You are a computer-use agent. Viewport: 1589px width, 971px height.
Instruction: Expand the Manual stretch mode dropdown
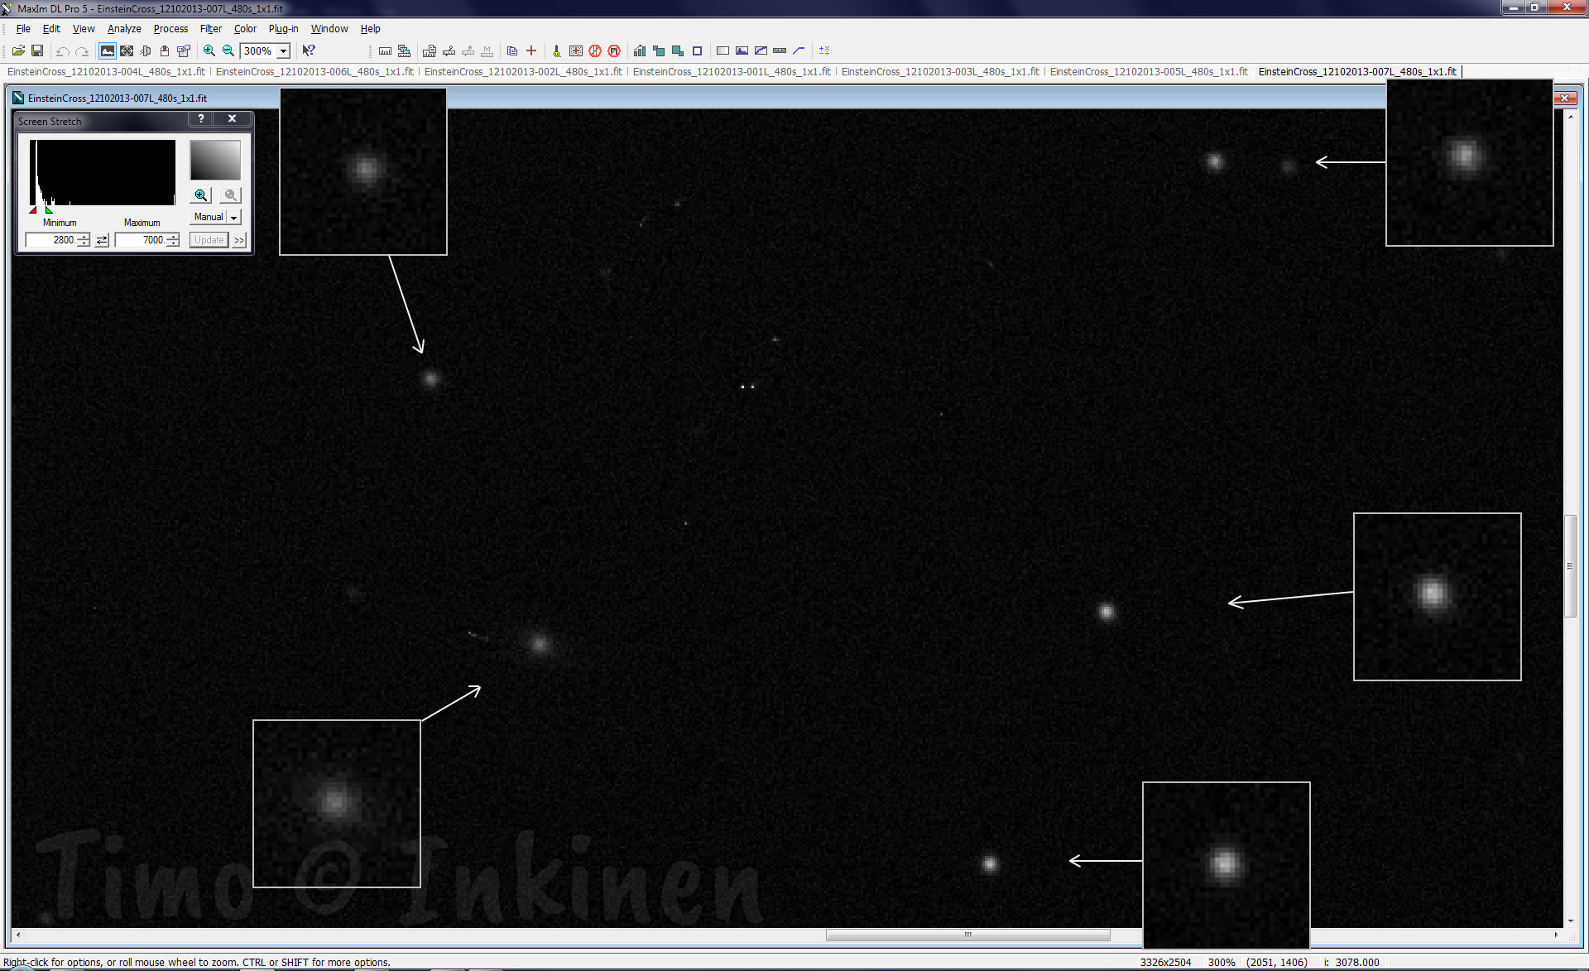234,217
